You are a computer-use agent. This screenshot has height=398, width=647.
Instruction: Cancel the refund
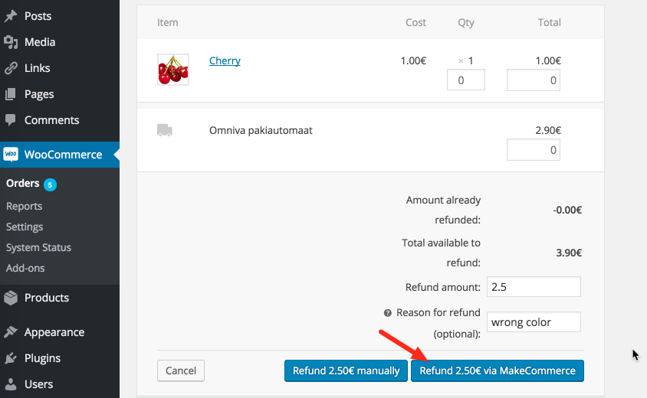click(x=181, y=370)
